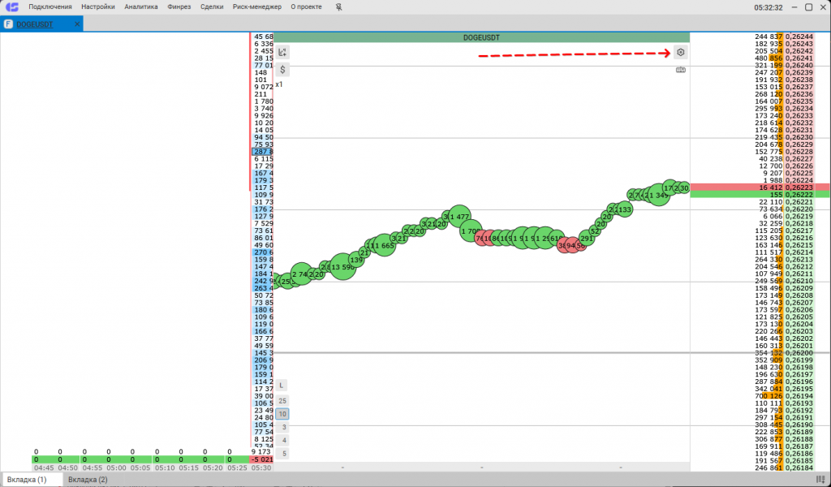This screenshot has width=831, height=487.
Task: Click the dollar sign volume icon
Action: [282, 70]
